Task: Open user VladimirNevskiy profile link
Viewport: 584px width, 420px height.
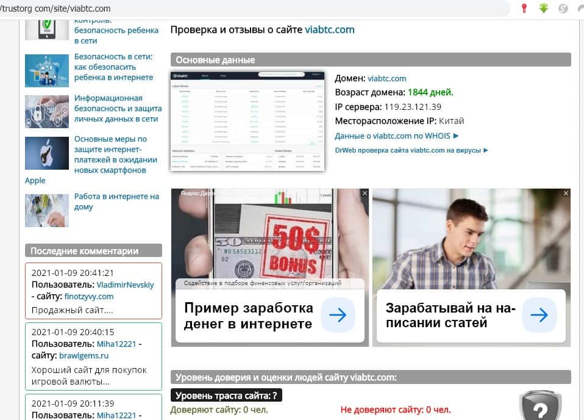Action: (125, 285)
